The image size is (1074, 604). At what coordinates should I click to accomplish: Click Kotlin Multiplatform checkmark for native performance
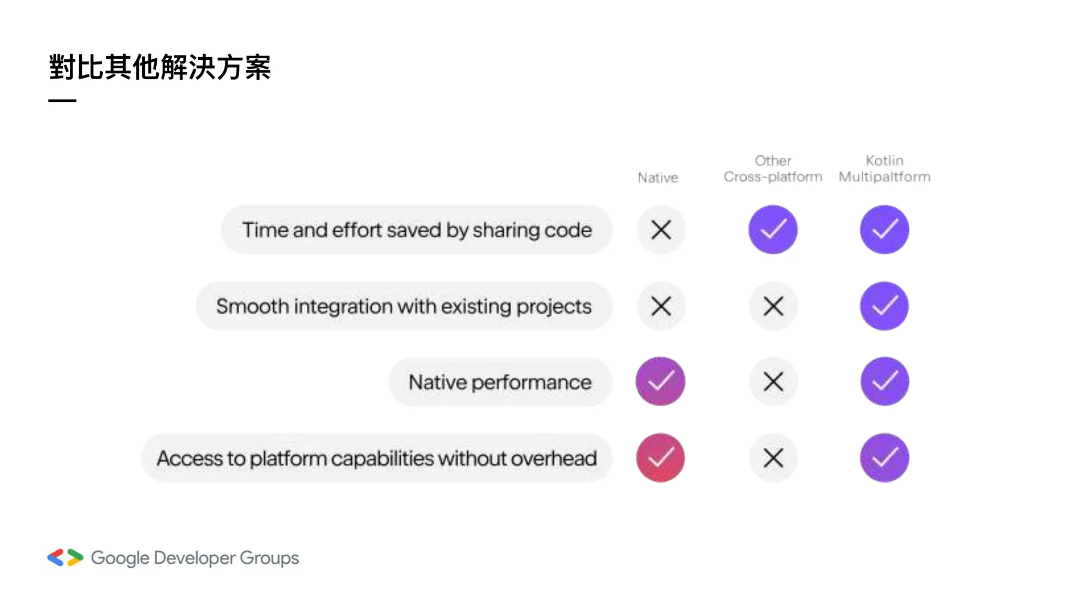pos(884,381)
